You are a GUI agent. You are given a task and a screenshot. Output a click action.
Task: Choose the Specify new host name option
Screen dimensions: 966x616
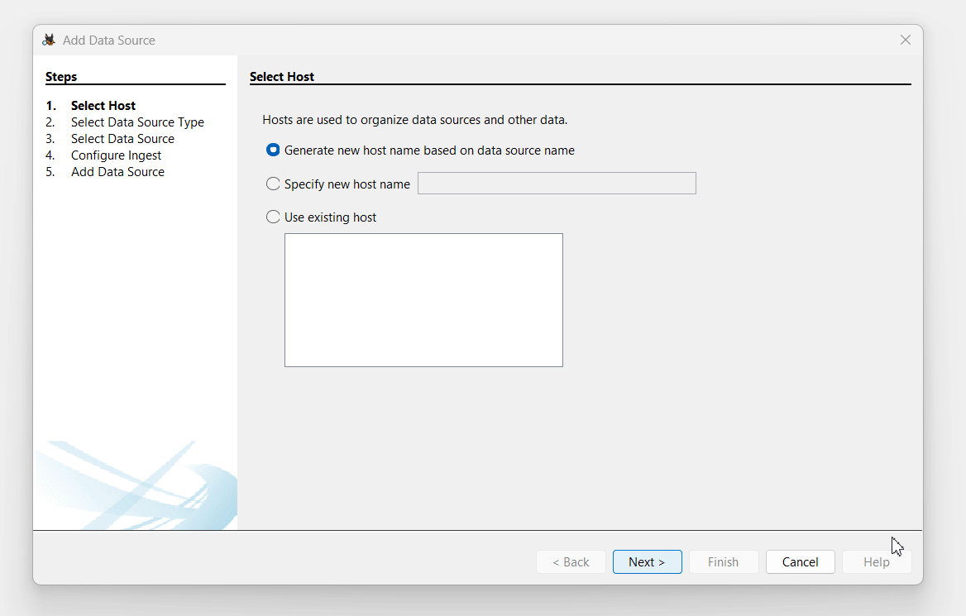(x=273, y=184)
